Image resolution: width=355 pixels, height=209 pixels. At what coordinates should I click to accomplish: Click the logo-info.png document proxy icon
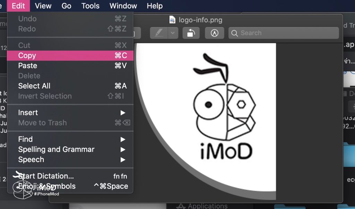(x=172, y=20)
